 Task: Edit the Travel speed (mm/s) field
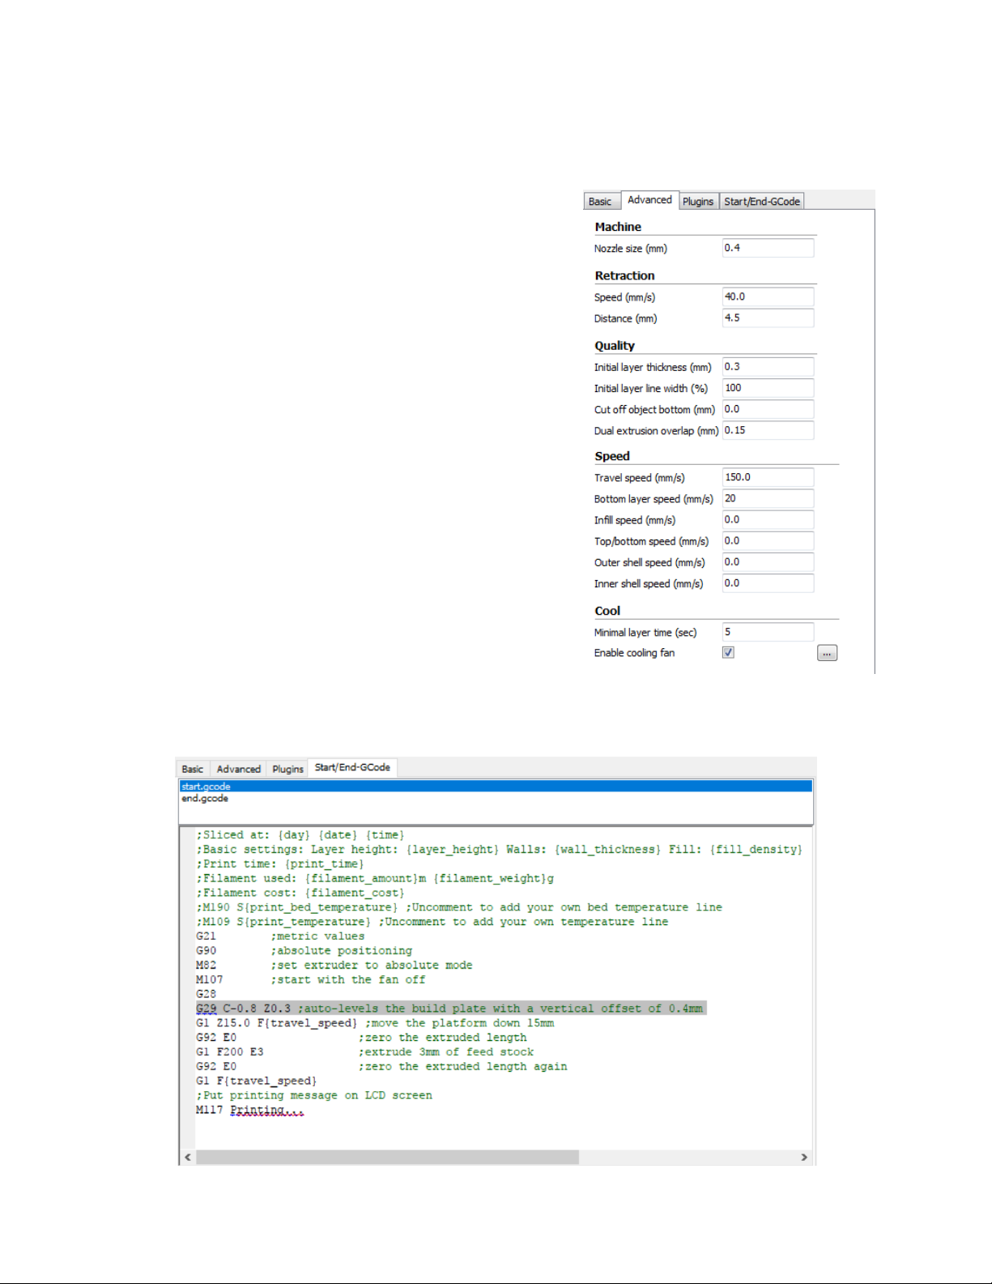tap(768, 477)
